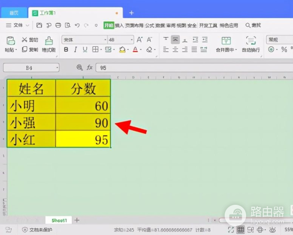Screen dimensions: 293x235
Task: Add a new worksheet with the plus button
Action: [77, 220]
